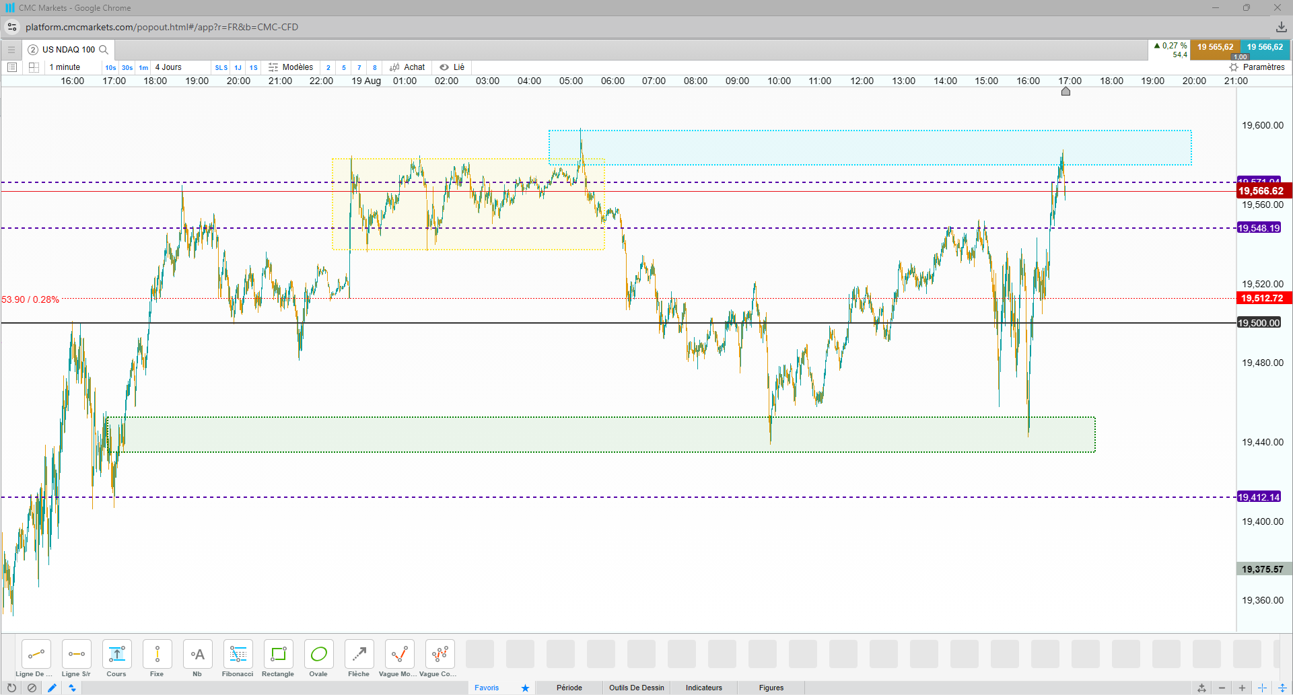Choose the Flèche arrow tool
Viewport: 1293px width, 695px height.
[x=359, y=659]
